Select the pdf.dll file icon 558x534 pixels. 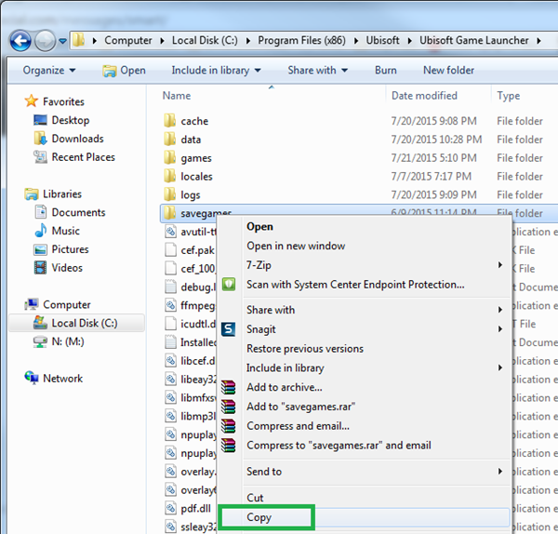(170, 508)
